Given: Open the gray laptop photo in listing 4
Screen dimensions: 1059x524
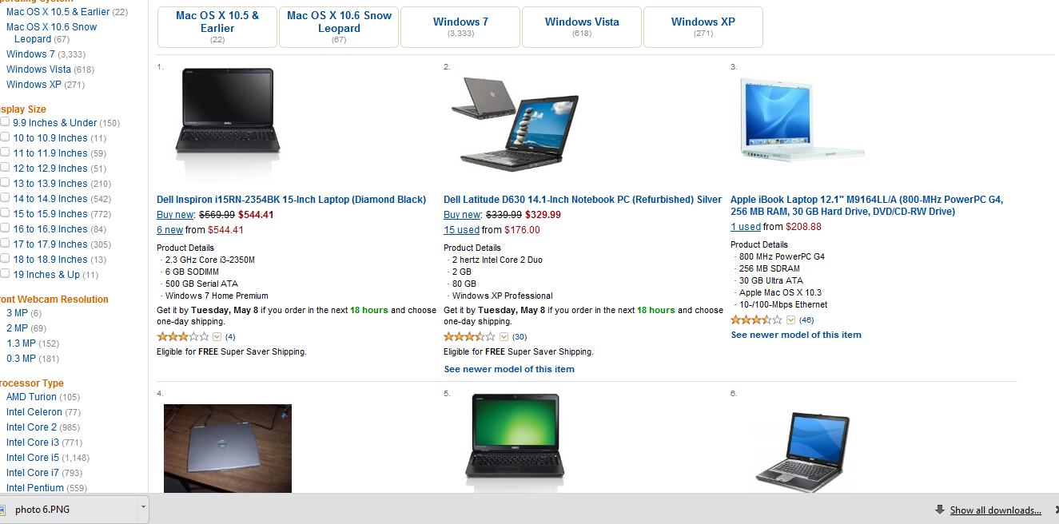Looking at the screenshot, I should [228, 448].
